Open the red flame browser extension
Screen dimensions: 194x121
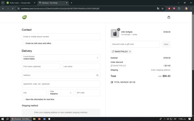pyautogui.click(x=169, y=8)
